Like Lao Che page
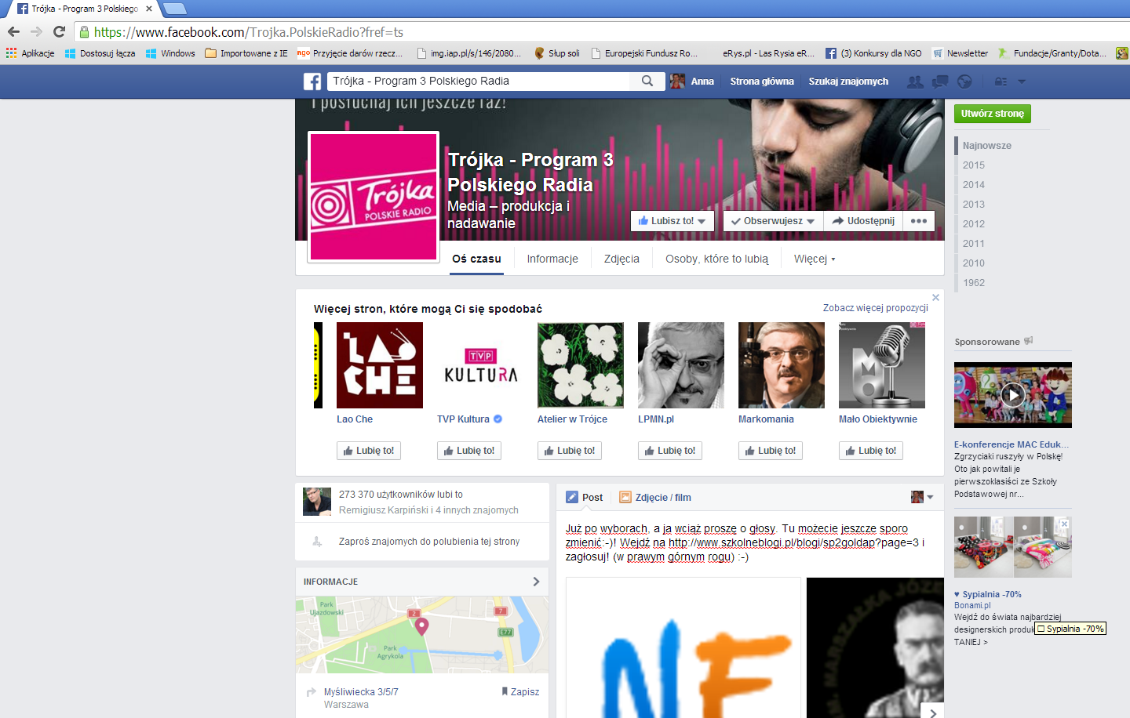The image size is (1130, 718). [x=369, y=451]
